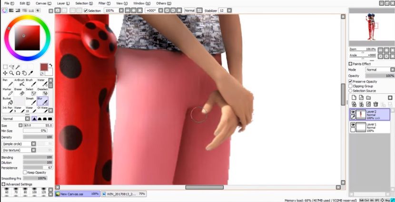Choose the Marker tool
Image resolution: width=395 pixels, height=202 pixels.
[8, 92]
